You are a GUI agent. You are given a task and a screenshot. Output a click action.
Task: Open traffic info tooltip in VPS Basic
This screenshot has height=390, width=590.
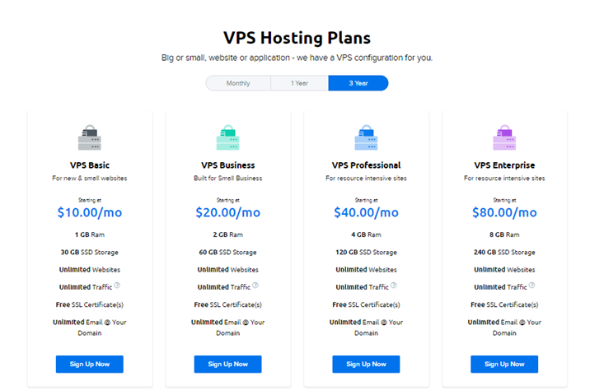point(117,286)
